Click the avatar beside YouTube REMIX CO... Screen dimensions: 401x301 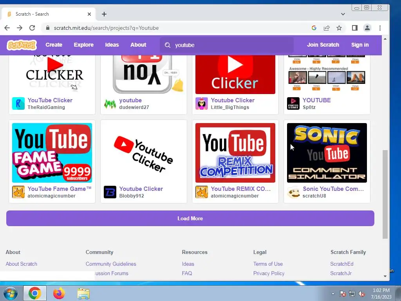click(202, 192)
